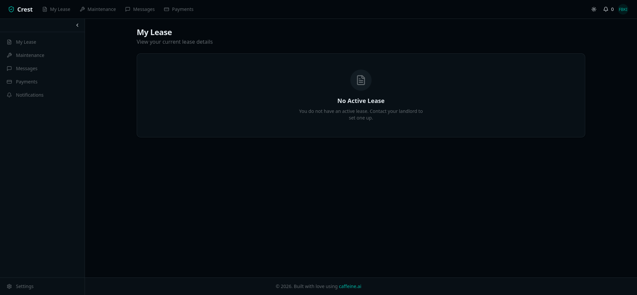Collapse the sidebar with the chevron
Screen dimensions: 637x295
pos(77,25)
